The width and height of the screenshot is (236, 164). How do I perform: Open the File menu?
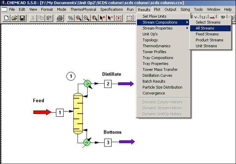(12, 9)
